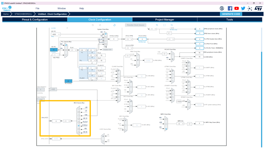Switch to Pinout & Configuration tab

coord(35,20)
